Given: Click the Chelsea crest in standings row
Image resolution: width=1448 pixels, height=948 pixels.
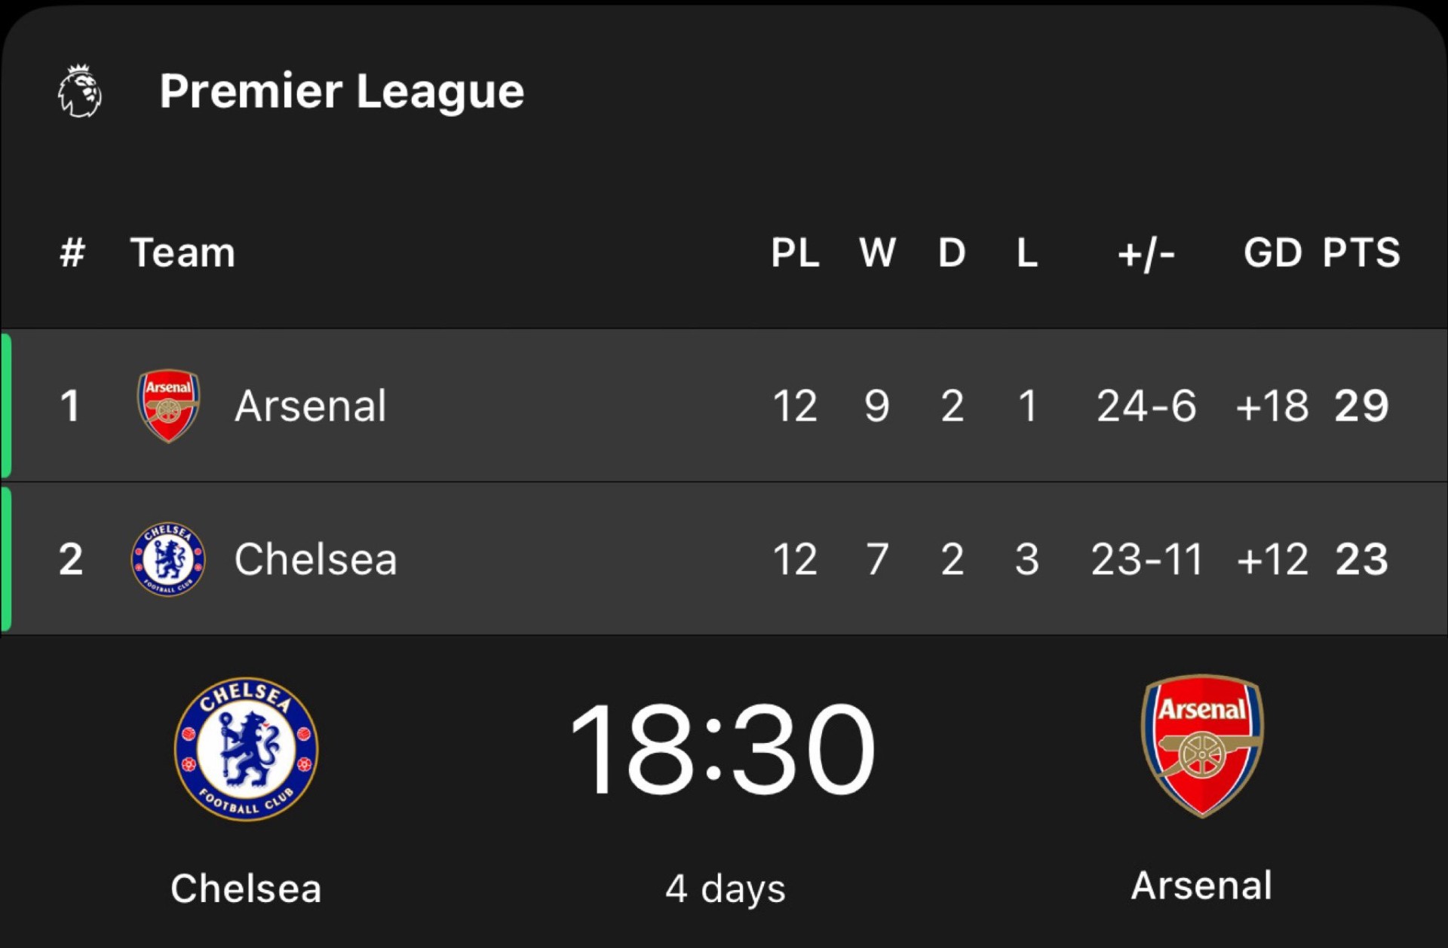Looking at the screenshot, I should pos(168,559).
